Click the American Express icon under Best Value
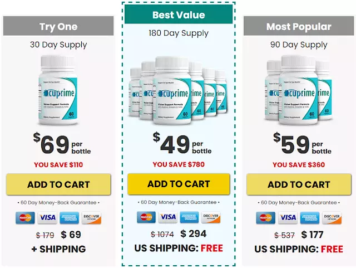The image size is (356, 268). 189,217
